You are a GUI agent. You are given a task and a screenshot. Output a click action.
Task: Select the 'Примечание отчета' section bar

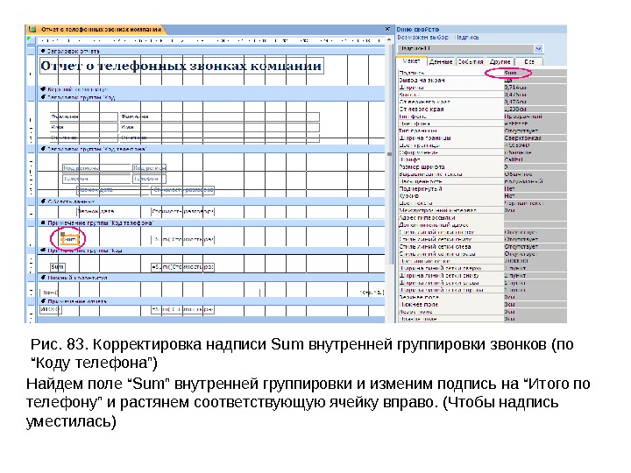[211, 300]
